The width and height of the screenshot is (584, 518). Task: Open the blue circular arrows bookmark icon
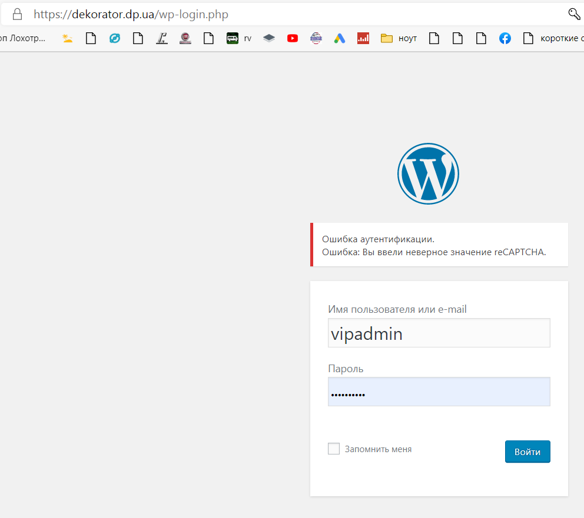click(x=115, y=38)
